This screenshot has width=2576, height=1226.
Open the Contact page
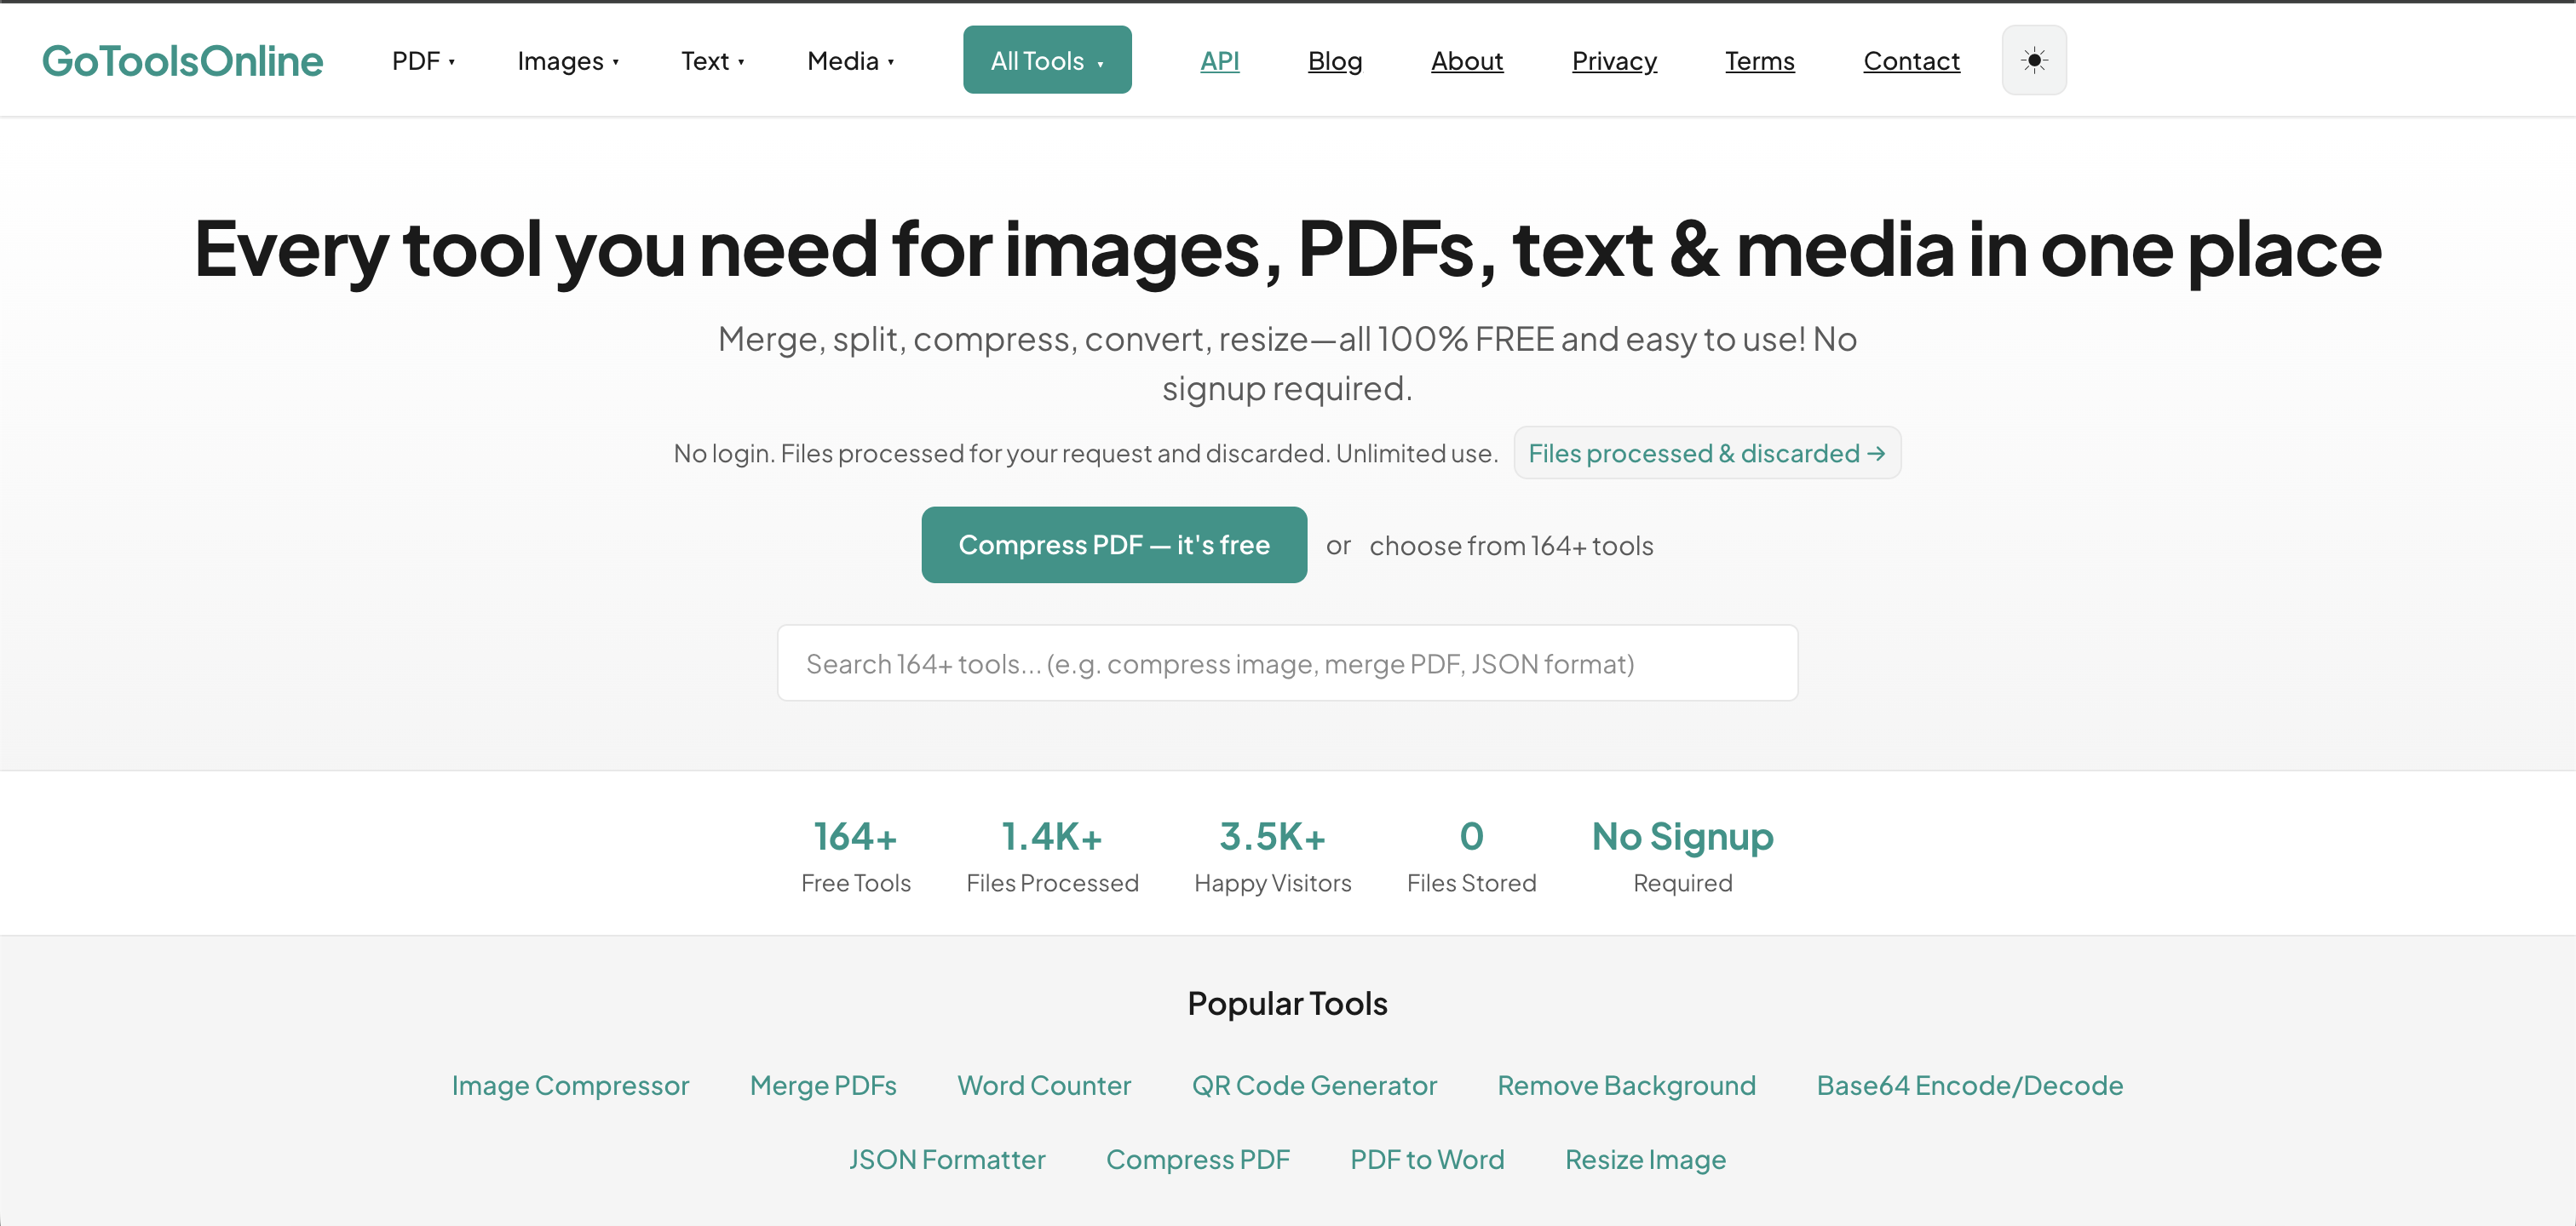[x=1911, y=61]
